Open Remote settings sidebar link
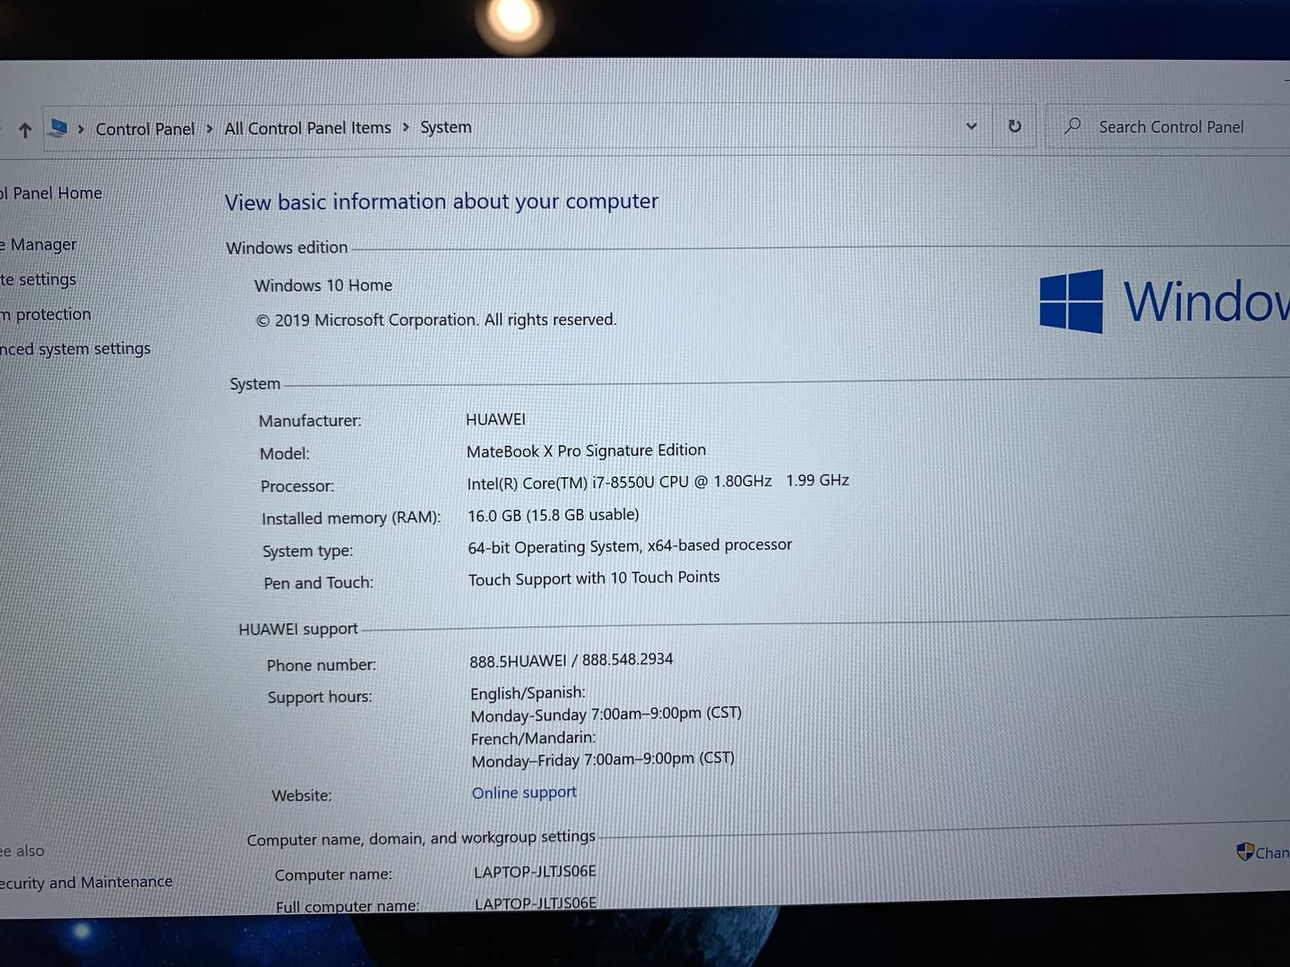This screenshot has height=967, width=1290. pyautogui.click(x=39, y=279)
